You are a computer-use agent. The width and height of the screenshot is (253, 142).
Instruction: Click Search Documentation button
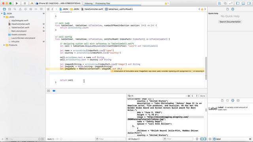(x=230, y=22)
